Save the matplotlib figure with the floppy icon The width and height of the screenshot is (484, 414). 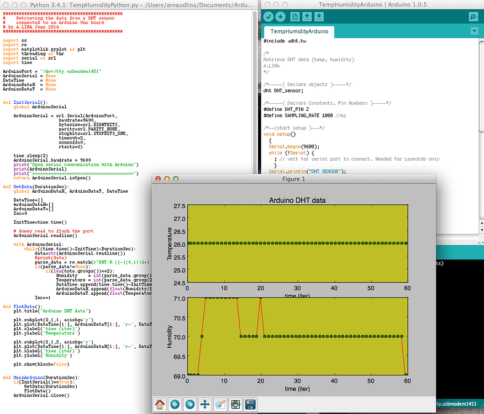tap(250, 405)
